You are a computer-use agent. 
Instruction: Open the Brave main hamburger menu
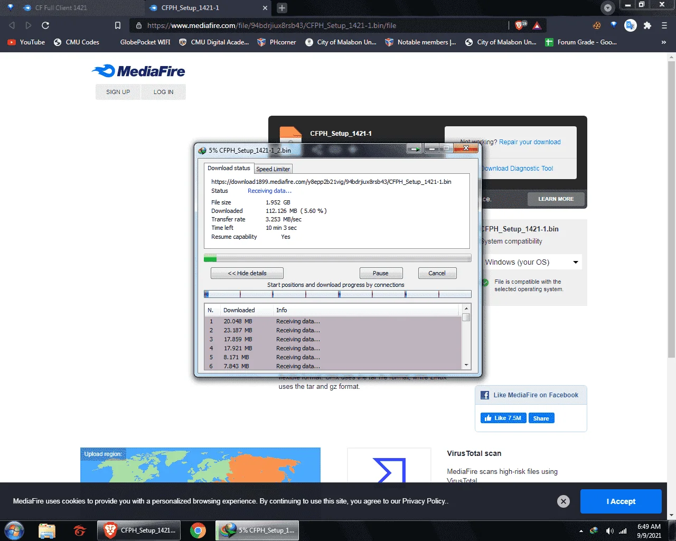664,25
